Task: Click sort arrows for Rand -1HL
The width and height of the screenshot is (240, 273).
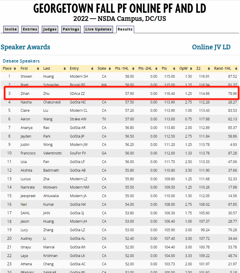Action: (x=236, y=68)
